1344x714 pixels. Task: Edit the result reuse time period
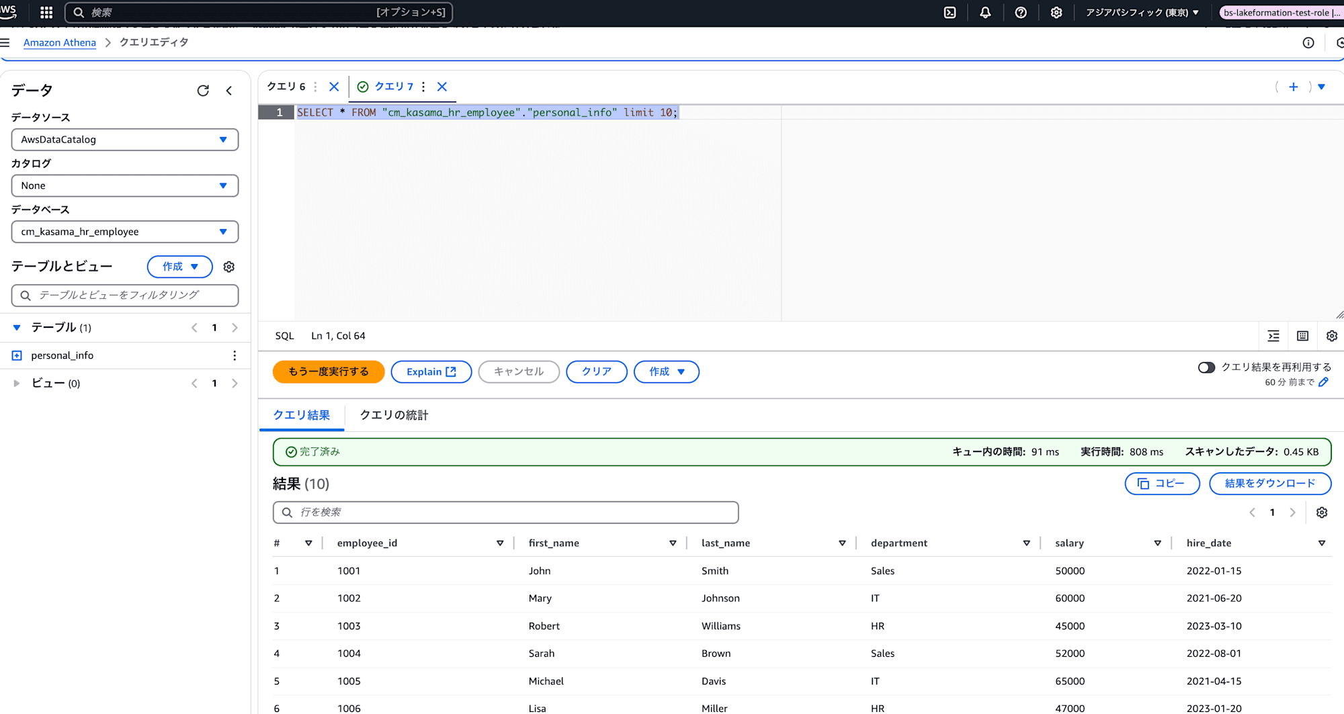point(1323,382)
